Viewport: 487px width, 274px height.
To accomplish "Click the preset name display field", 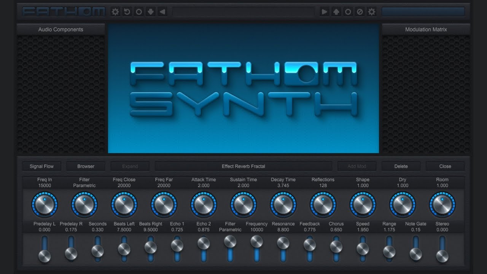I will (x=243, y=12).
